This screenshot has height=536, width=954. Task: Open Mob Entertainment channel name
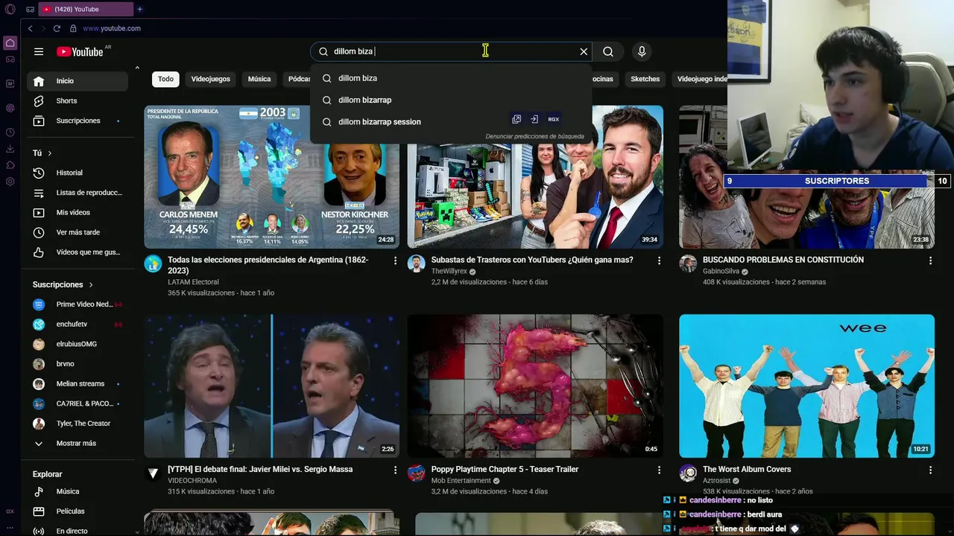point(461,481)
